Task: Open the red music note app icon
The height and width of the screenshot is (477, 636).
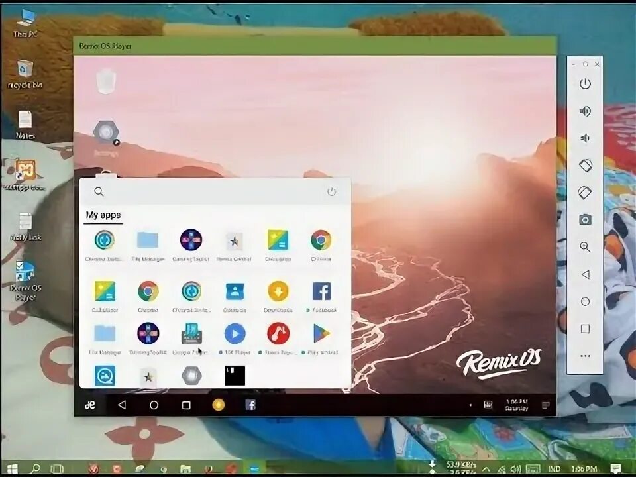Action: [x=278, y=334]
